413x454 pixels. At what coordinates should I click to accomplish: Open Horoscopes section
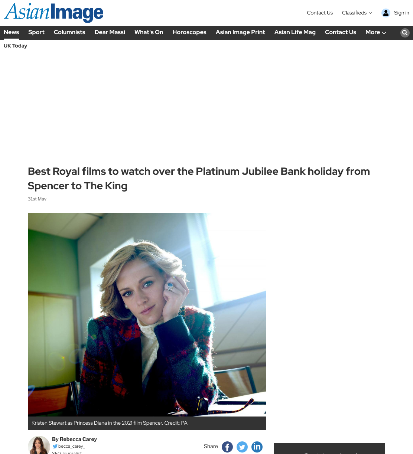pos(189,32)
